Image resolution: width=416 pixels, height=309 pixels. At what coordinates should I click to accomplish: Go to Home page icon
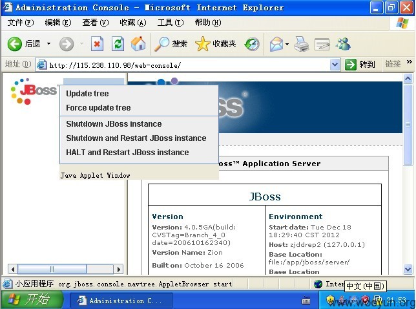click(138, 43)
